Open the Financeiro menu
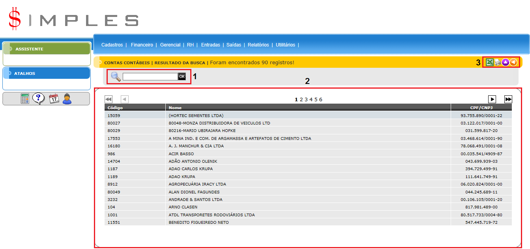530x249 pixels. click(x=142, y=45)
